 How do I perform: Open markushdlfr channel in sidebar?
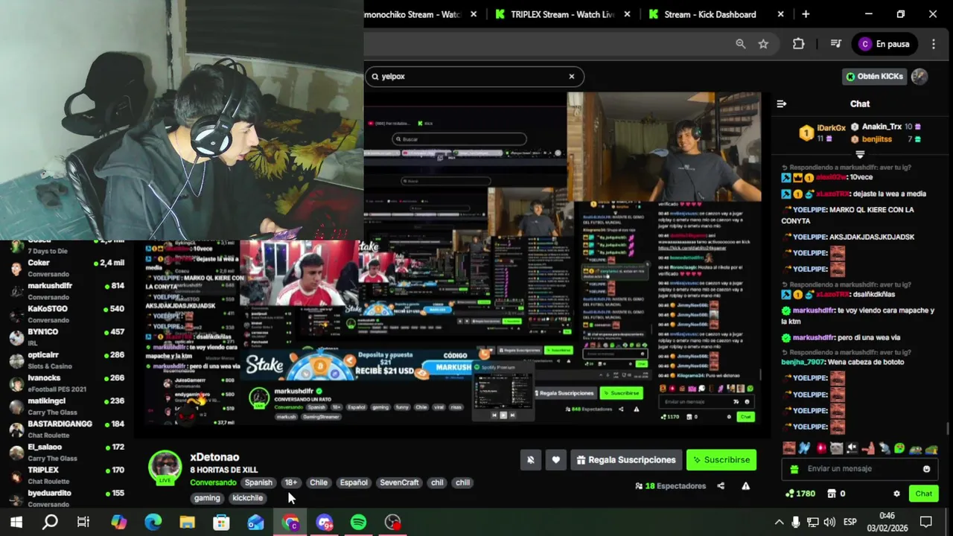click(66, 291)
